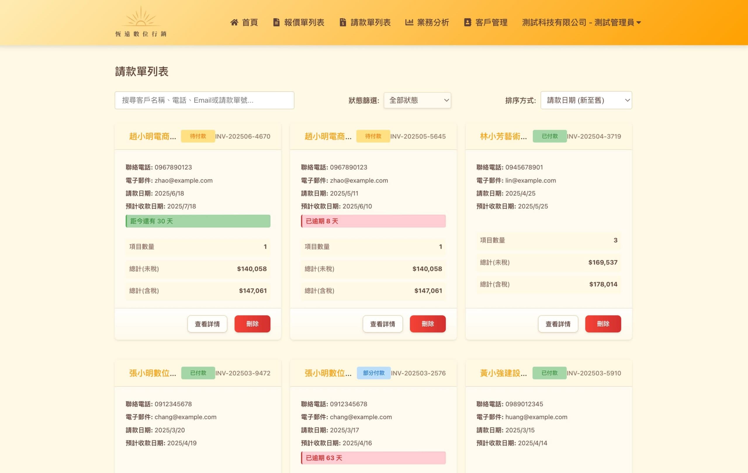Open the 全部狀態 status filter dropdown
This screenshot has height=473, width=748.
417,100
